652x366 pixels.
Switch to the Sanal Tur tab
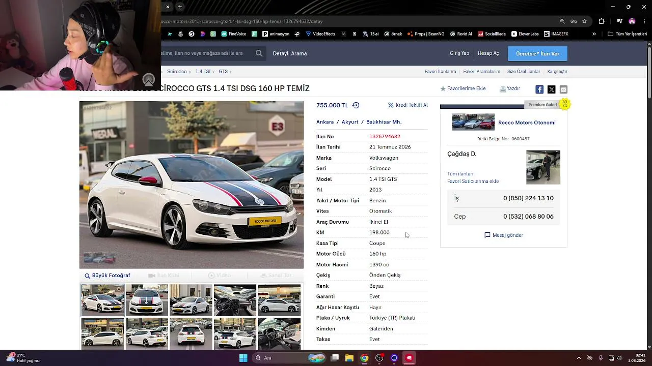pos(276,276)
